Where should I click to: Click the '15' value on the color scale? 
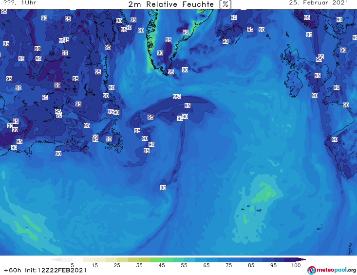[94, 265]
